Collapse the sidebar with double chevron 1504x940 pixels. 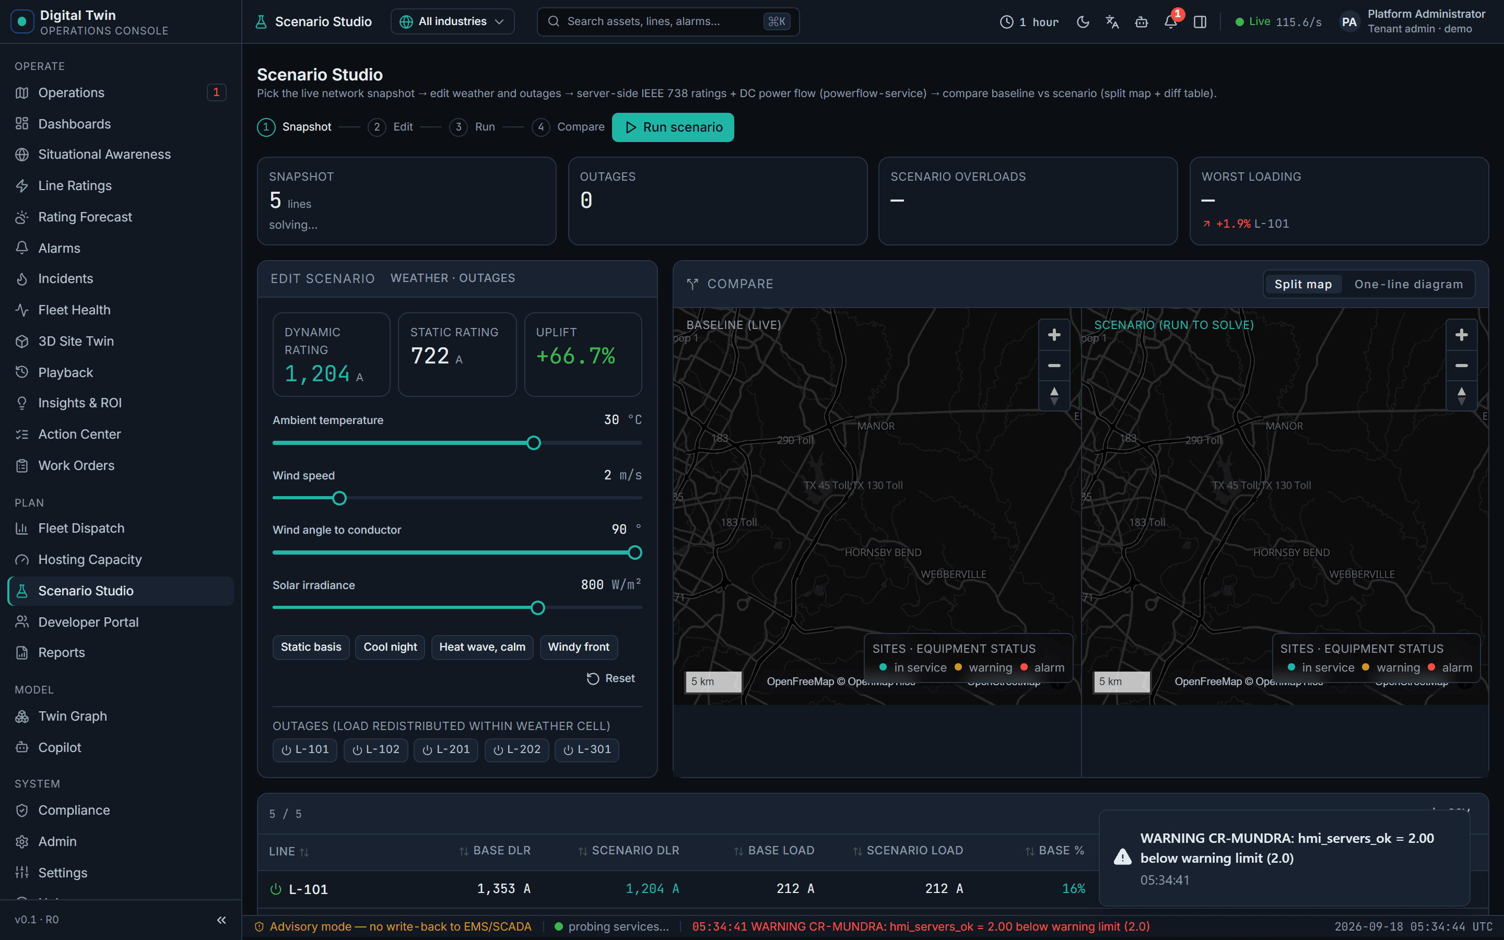point(221,920)
